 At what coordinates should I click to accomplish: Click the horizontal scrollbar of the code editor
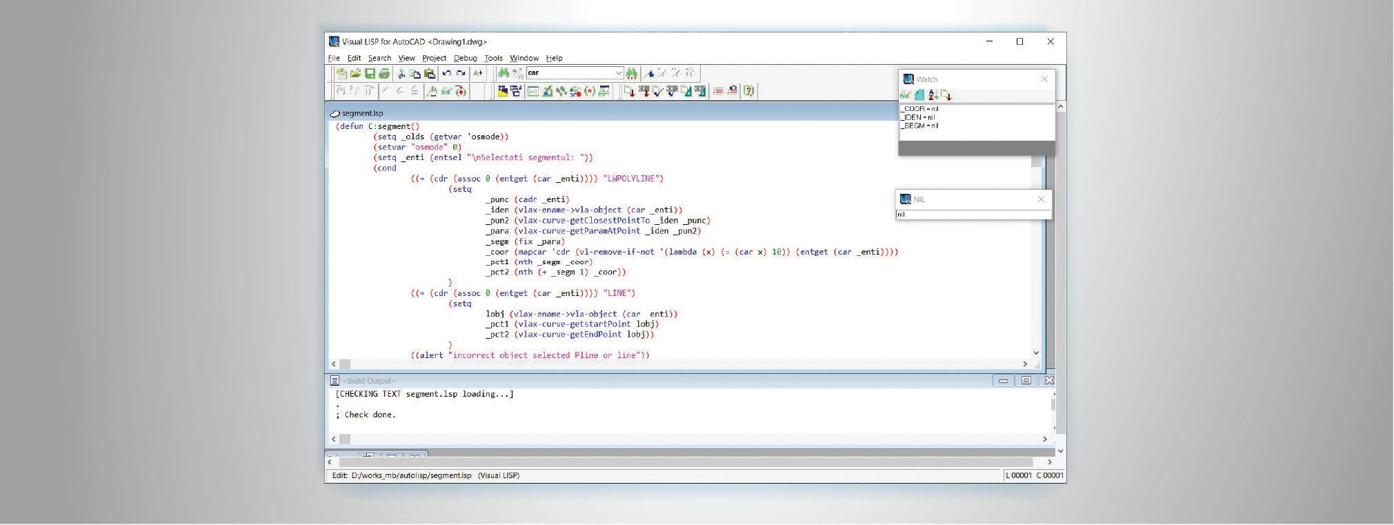click(x=679, y=364)
